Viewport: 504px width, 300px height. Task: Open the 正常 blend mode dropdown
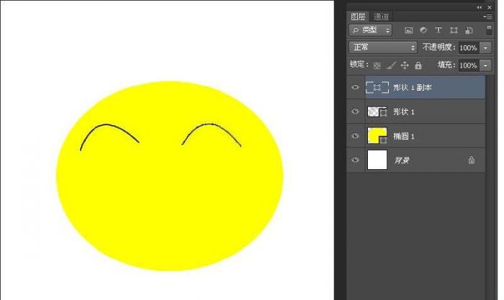pyautogui.click(x=383, y=47)
